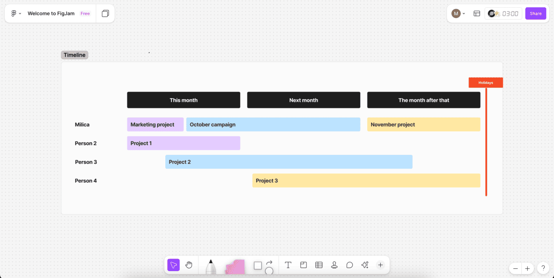Add a Table from the toolbar
Viewport: 554px width, 278px height.
319,265
